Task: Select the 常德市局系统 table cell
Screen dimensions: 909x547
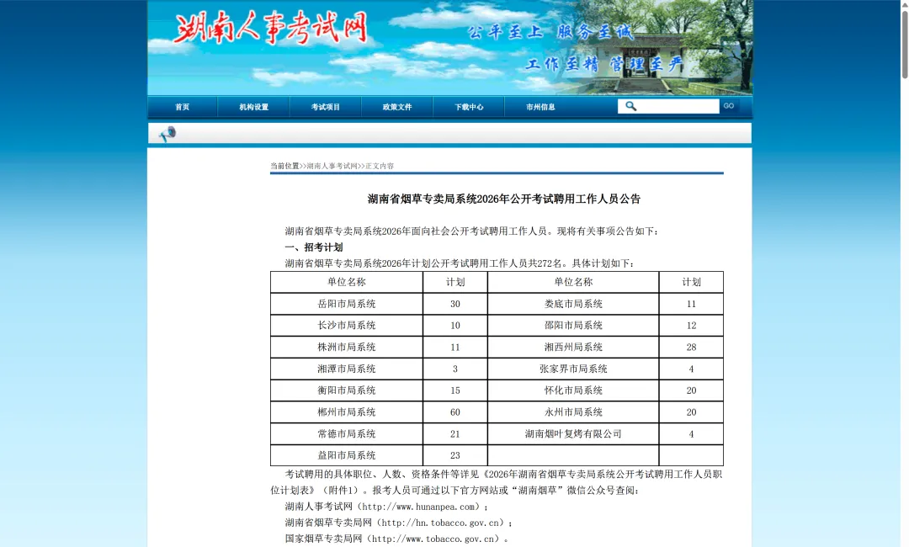Action: coord(347,434)
